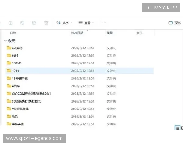The image size is (183, 146).
Task: Open the 查看 view dropdown
Action: pos(86,23)
